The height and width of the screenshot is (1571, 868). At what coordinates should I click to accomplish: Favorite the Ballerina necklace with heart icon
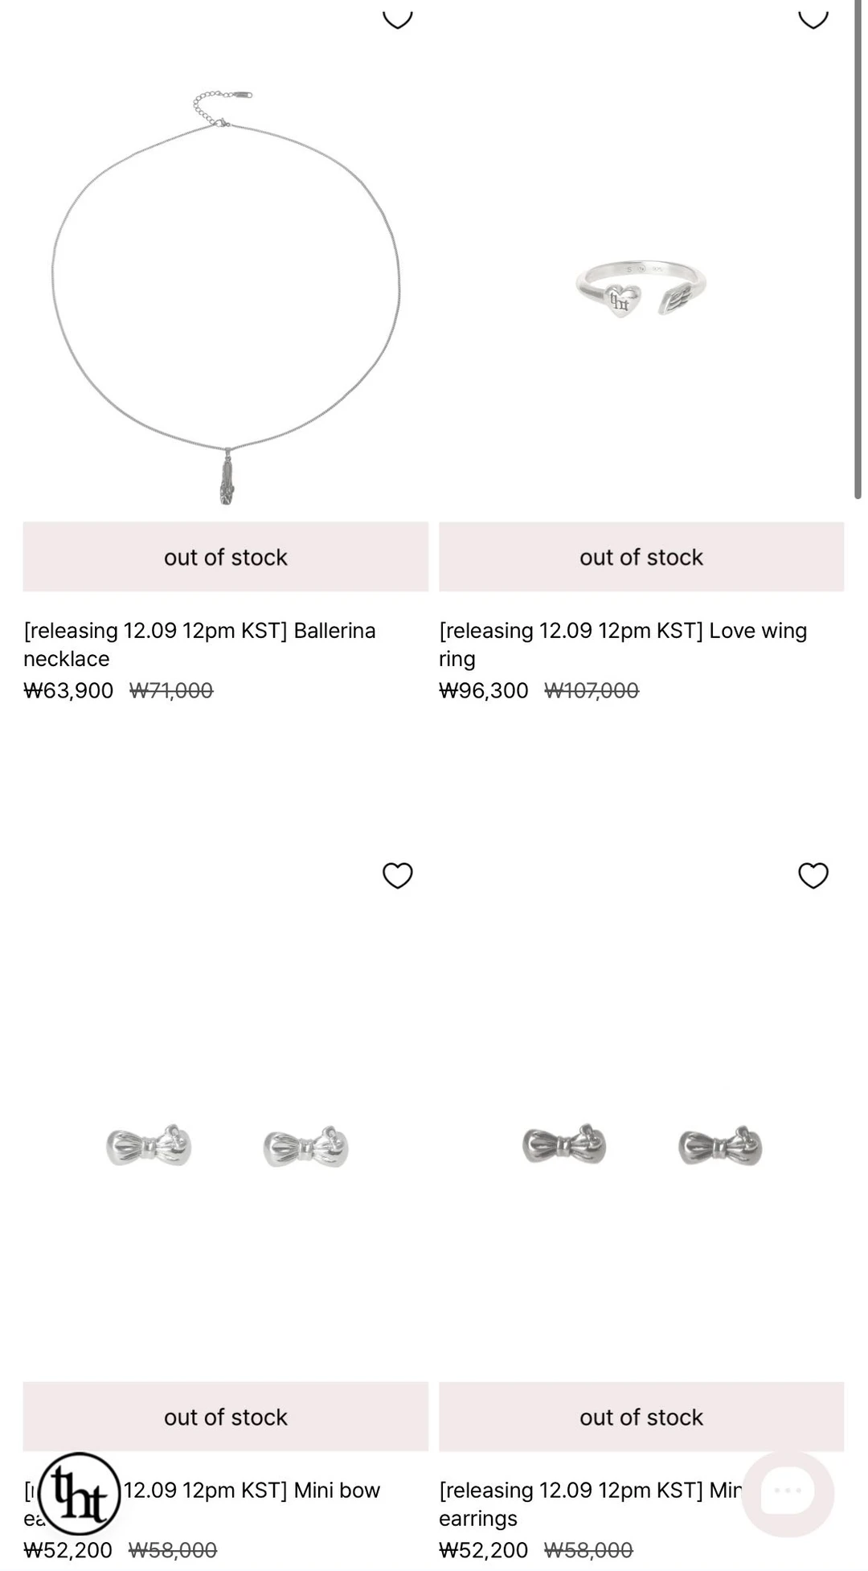(397, 18)
